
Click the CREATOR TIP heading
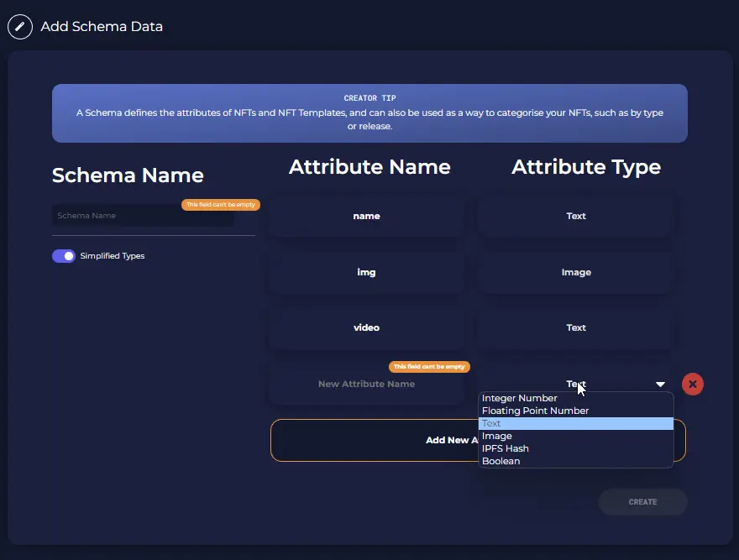click(x=370, y=98)
